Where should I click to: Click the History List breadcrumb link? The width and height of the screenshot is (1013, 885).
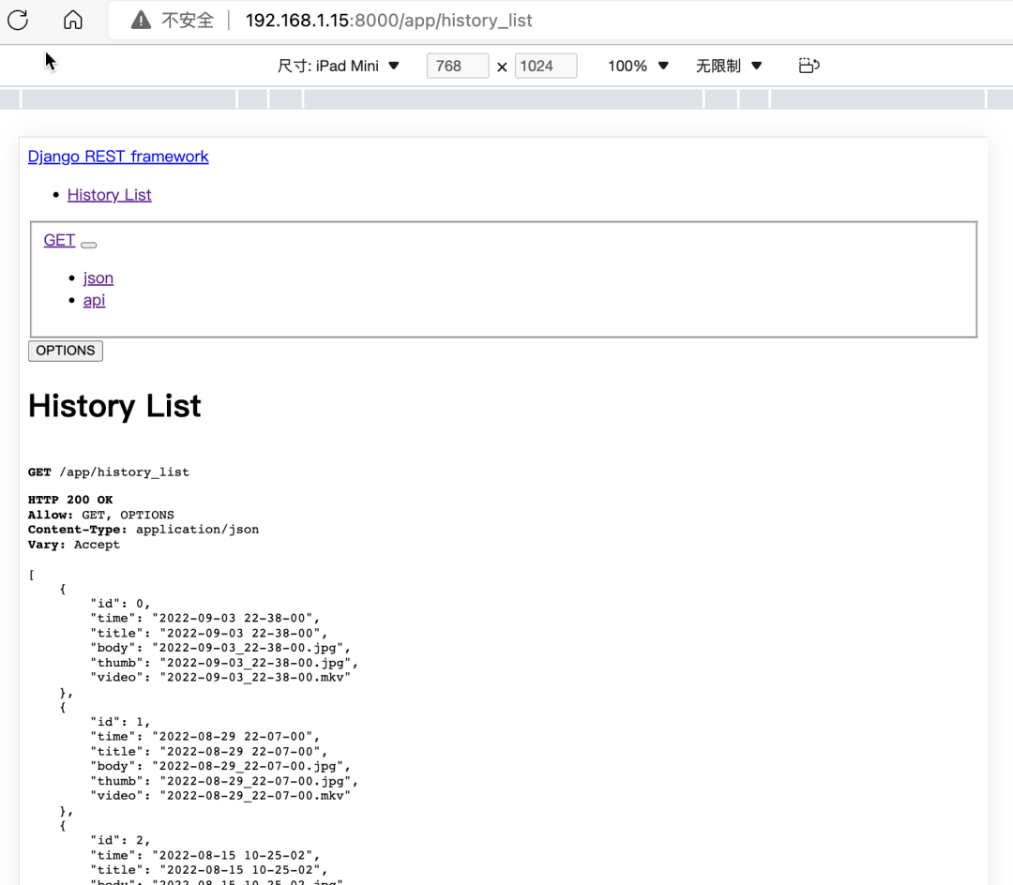[x=109, y=194]
